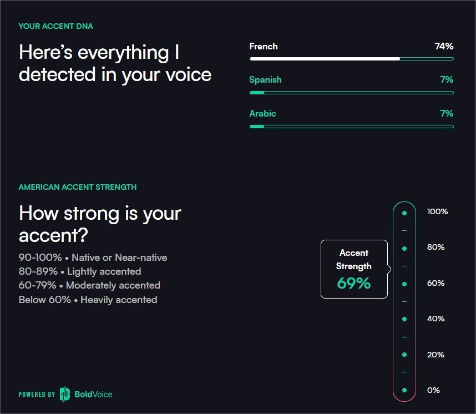Image resolution: width=476 pixels, height=414 pixels.
Task: Click the 60% dot on accent meter
Action: [404, 284]
